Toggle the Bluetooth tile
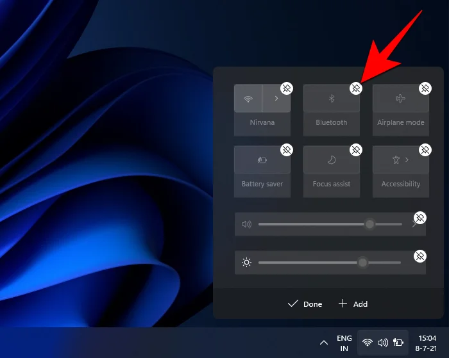 pyautogui.click(x=332, y=99)
